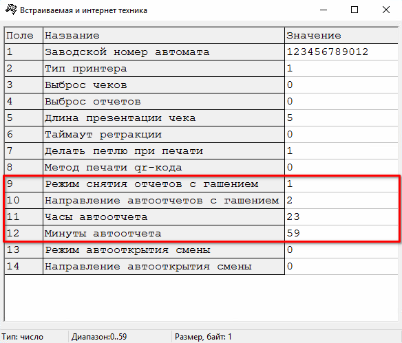Select the Поле column header
The width and height of the screenshot is (402, 343).
[x=23, y=35]
